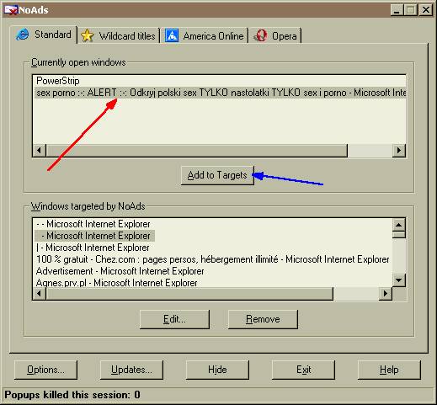The height and width of the screenshot is (405, 437).
Task: Select the 'sex porno :-: ALERT' window entry
Action: pyautogui.click(x=220, y=93)
